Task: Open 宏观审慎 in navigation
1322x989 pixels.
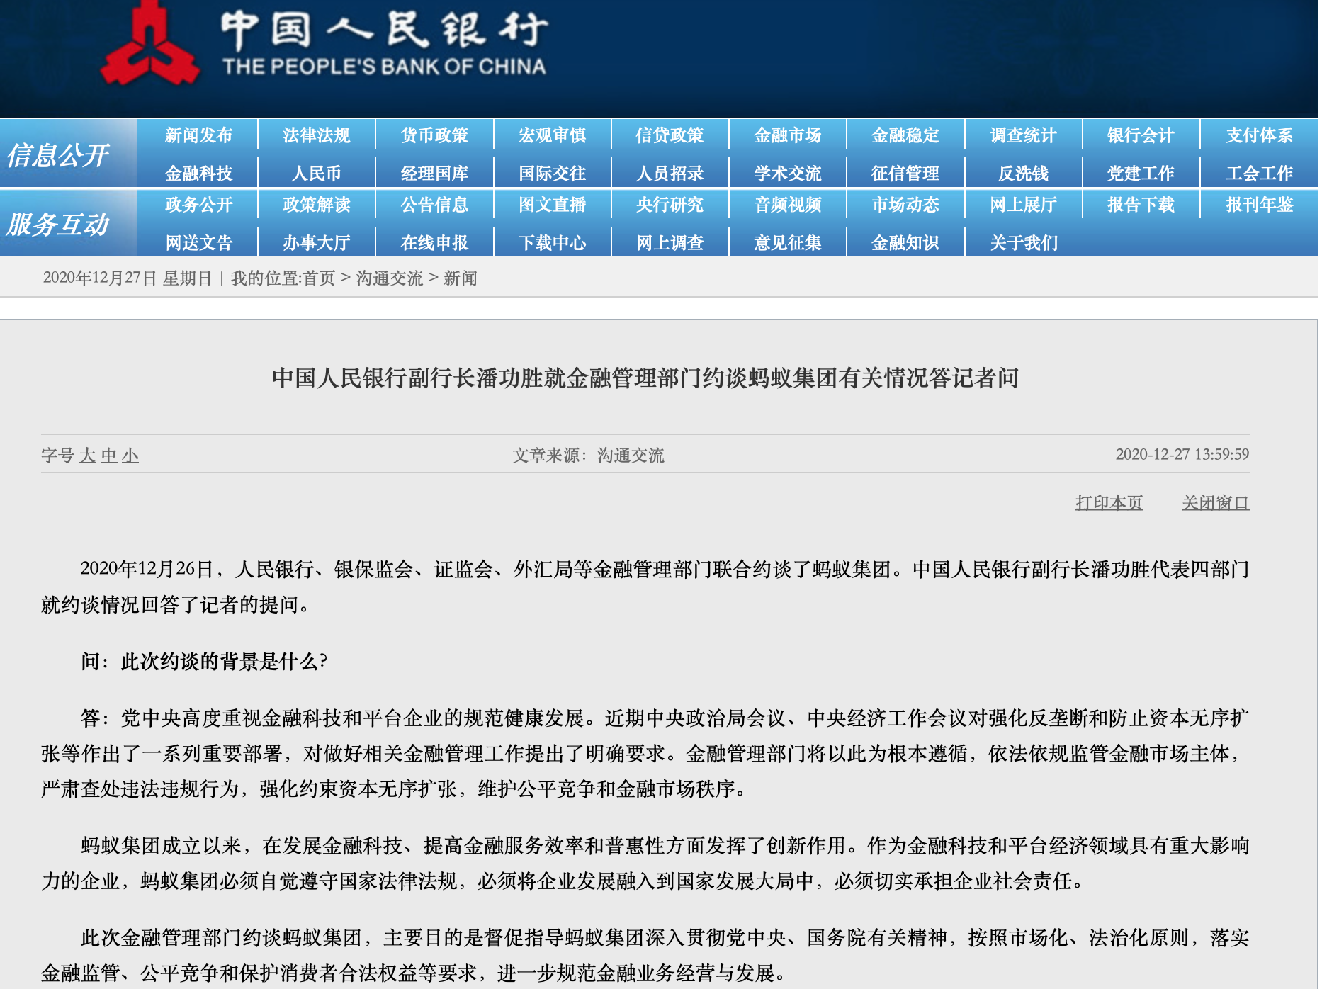Action: click(552, 135)
